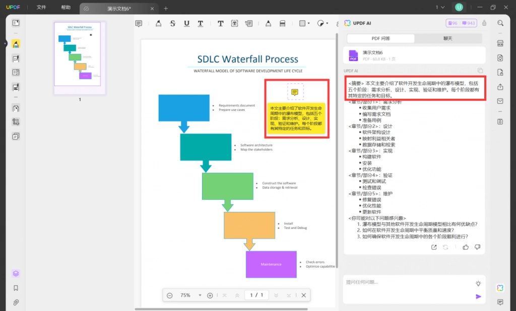Send the AI question with arrow button
The width and height of the screenshot is (516, 311).
pos(478,296)
